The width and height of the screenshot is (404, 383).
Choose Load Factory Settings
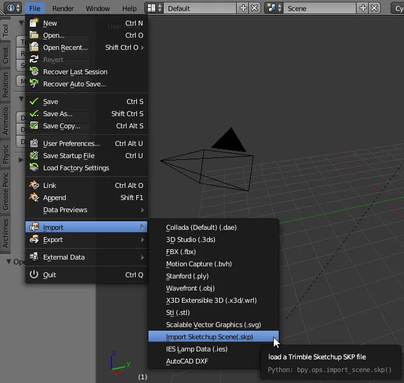click(x=86, y=168)
